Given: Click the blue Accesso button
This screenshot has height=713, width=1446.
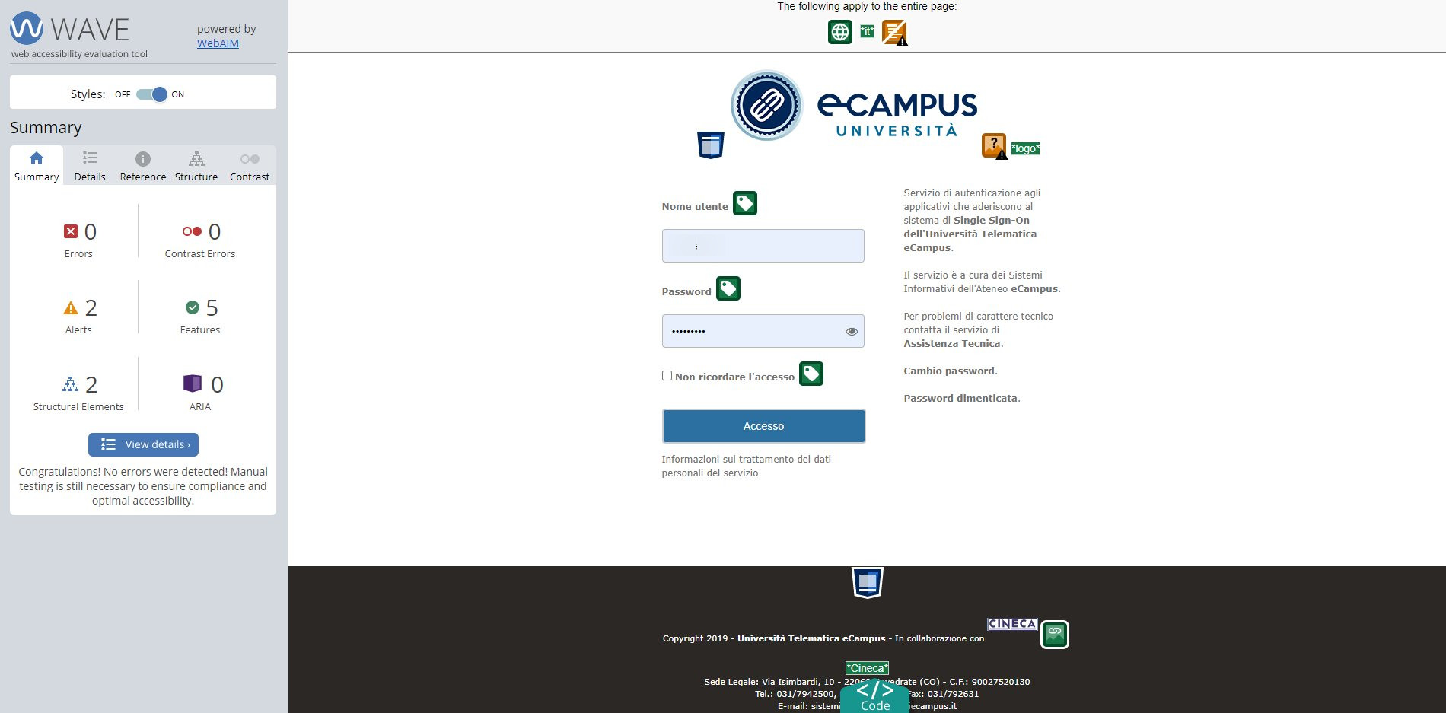Looking at the screenshot, I should [763, 426].
